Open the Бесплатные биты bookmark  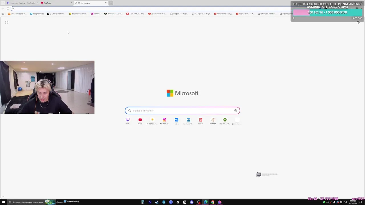point(78,14)
